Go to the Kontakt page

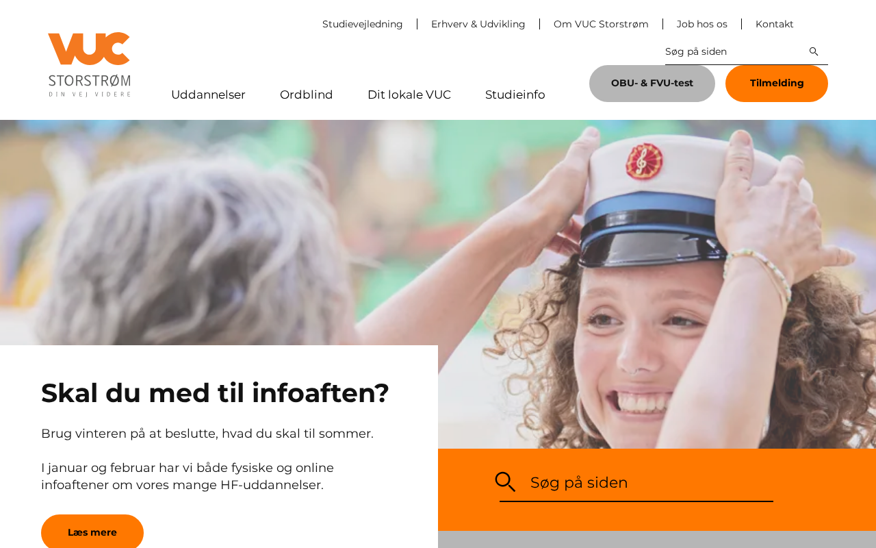(775, 24)
